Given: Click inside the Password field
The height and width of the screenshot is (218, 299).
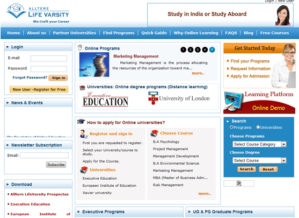Looking at the screenshot, I should click(x=49, y=69).
